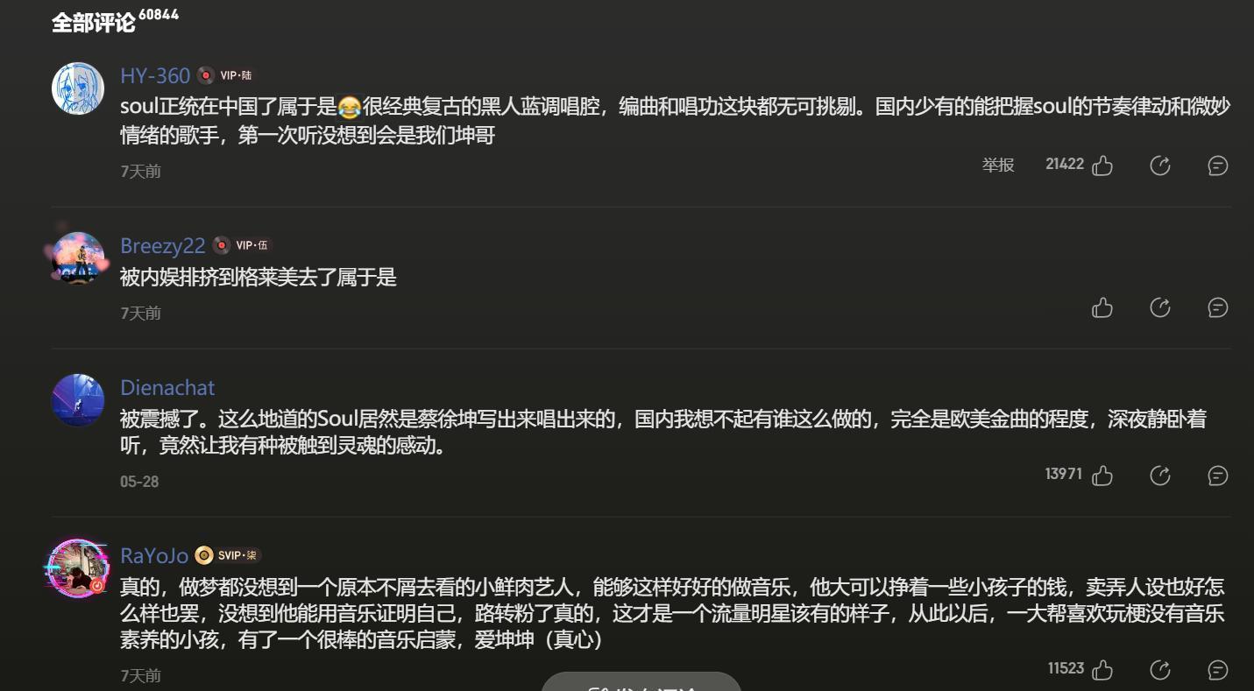Like RaYoJo's comment with thumbs-up

[x=1102, y=670]
